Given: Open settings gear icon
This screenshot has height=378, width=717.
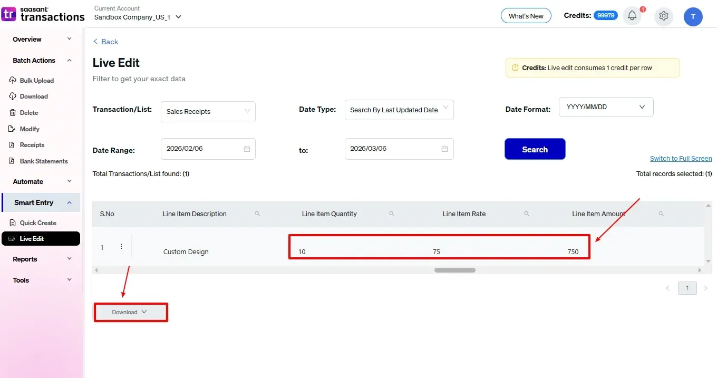Looking at the screenshot, I should pyautogui.click(x=663, y=16).
